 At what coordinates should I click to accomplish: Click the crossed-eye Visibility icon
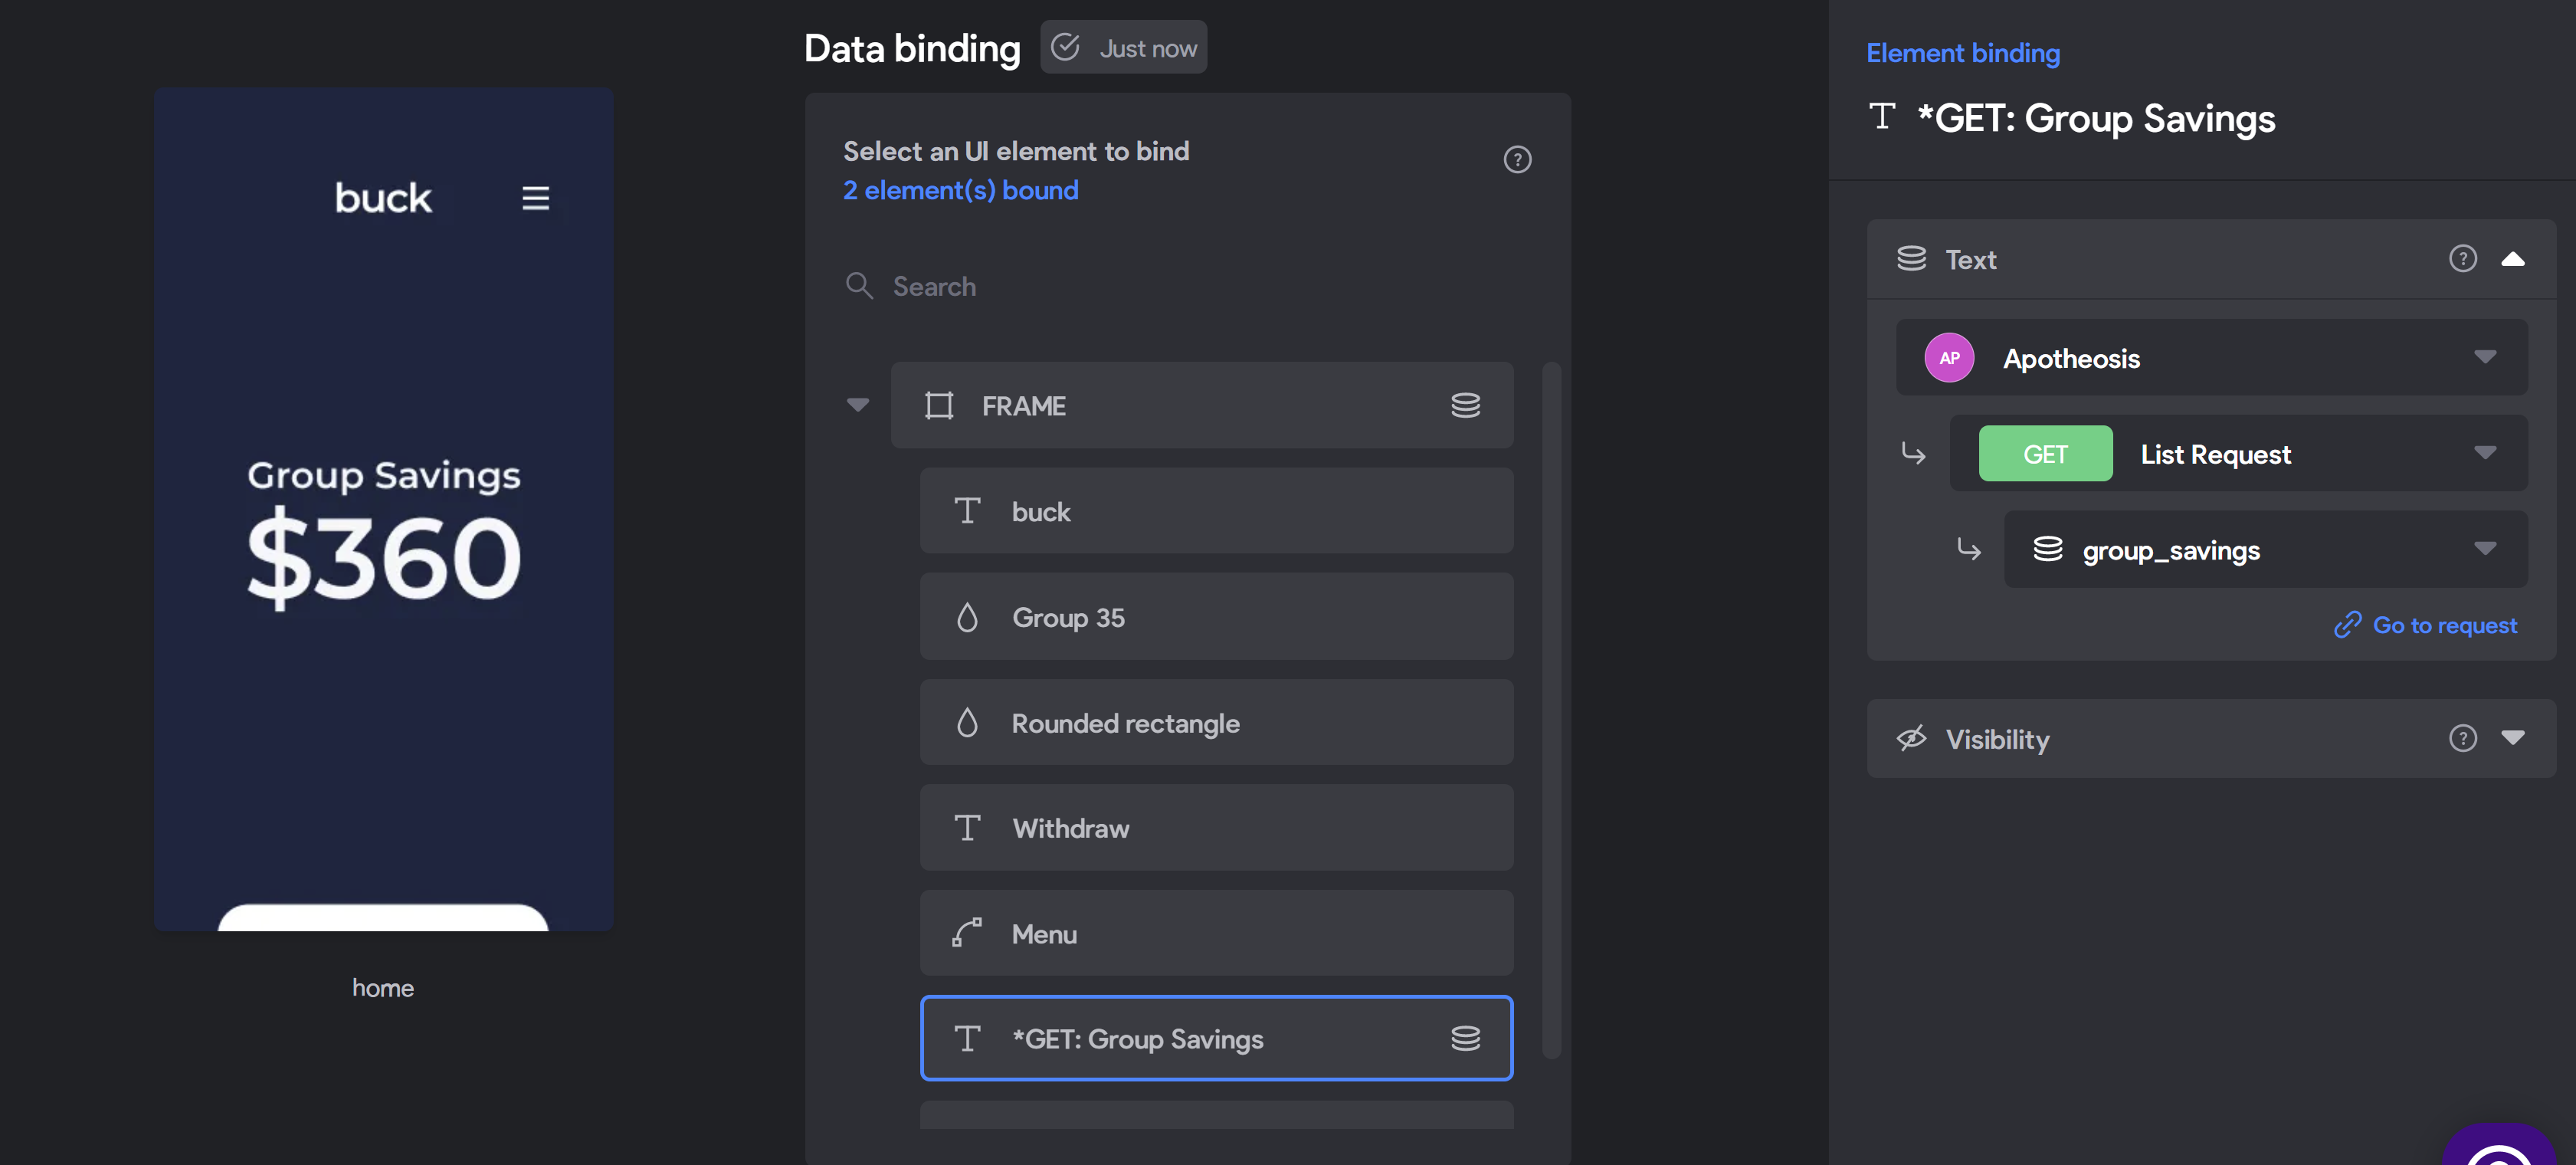click(1911, 738)
